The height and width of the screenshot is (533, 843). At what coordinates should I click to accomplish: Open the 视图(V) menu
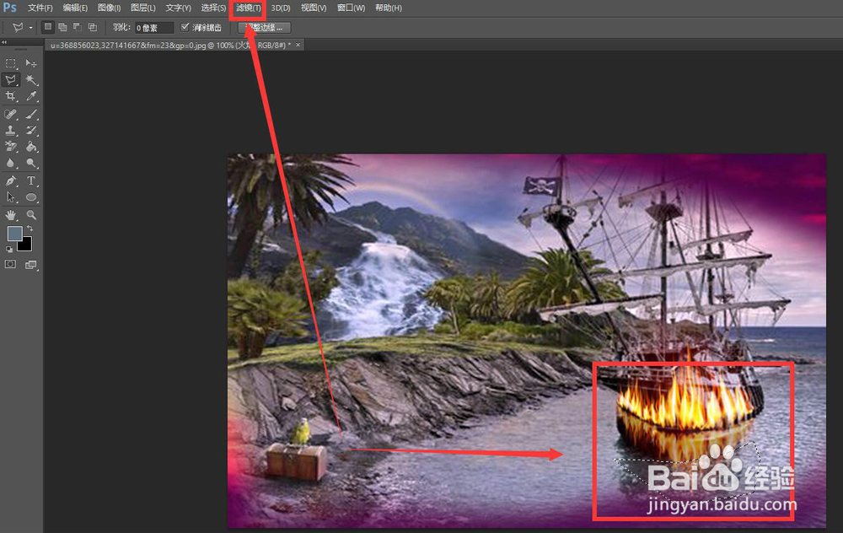click(314, 8)
